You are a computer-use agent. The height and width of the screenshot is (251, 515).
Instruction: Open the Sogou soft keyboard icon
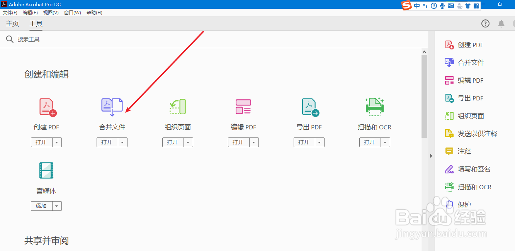(451, 6)
